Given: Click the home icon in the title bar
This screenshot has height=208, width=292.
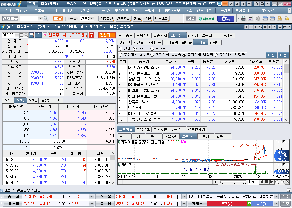Looking at the screenshot, I should [256, 4].
